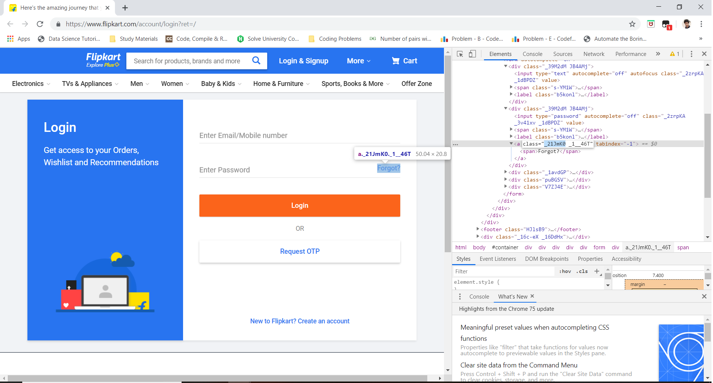Click the DOM row ellipsis actions
Screen dimensions: 713x383
tap(455, 144)
